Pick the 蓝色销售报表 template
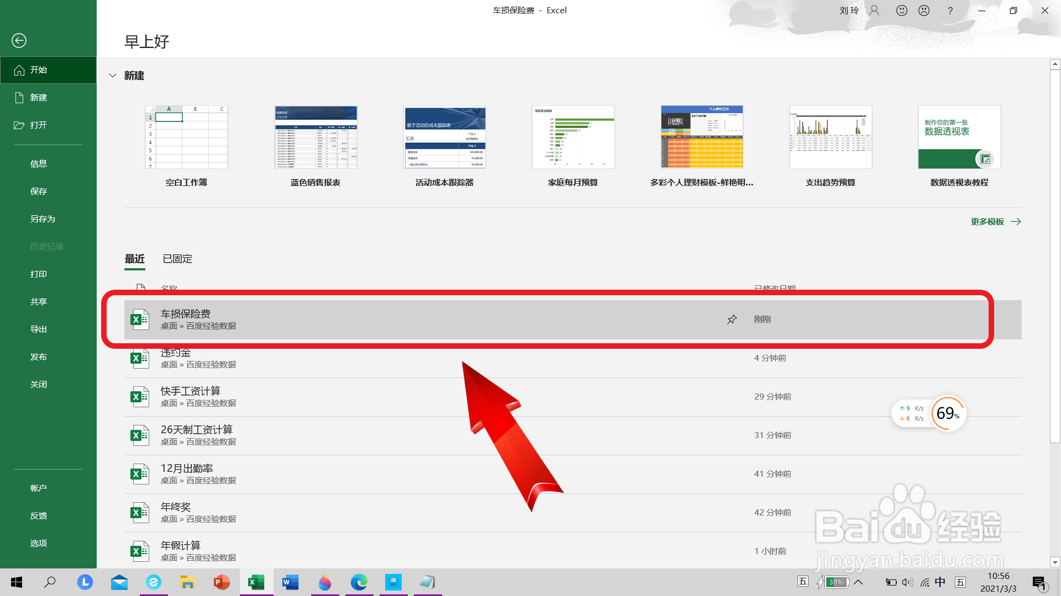 point(316,147)
